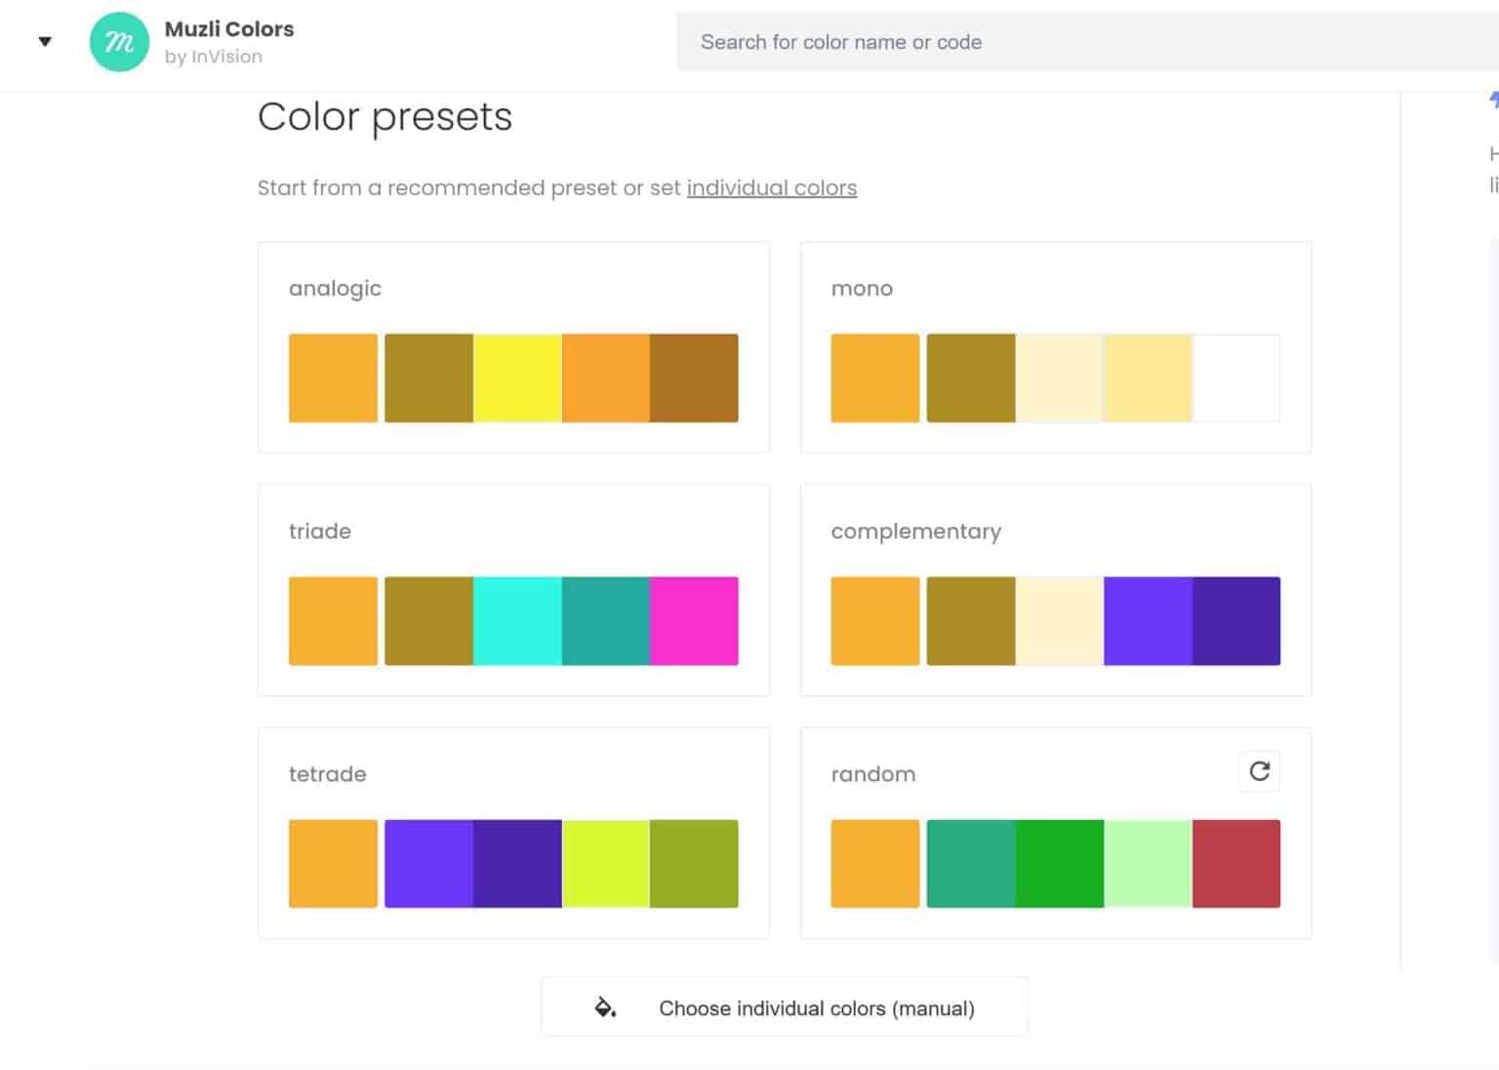Click the dark purple swatch in complementary palette
This screenshot has width=1499, height=1070.
(x=1236, y=621)
